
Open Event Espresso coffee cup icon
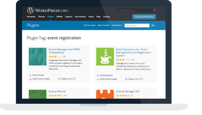105,57
